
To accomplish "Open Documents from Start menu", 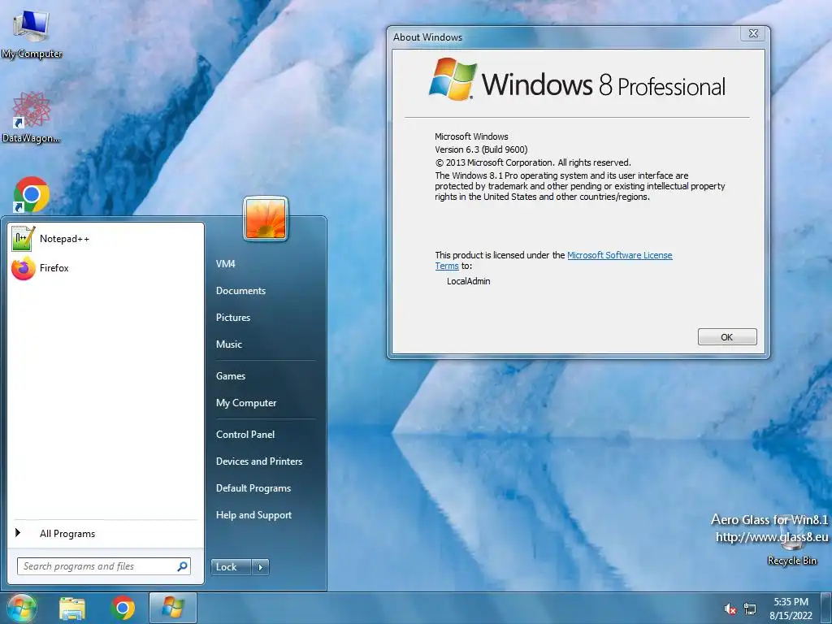I will [x=240, y=290].
